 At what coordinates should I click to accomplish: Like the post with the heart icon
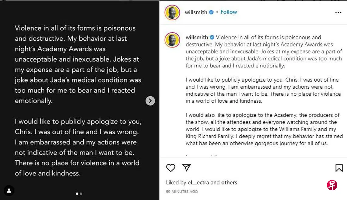click(x=171, y=168)
